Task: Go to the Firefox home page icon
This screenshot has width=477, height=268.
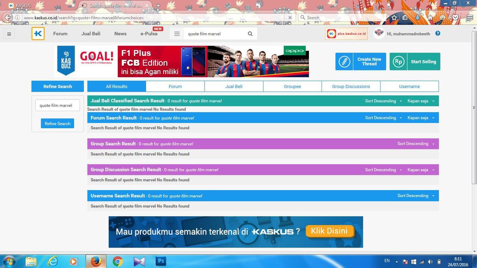Action: click(x=430, y=18)
